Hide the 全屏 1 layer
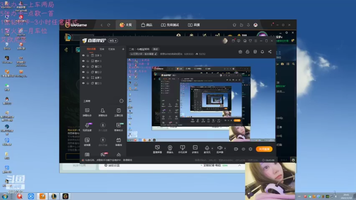 tap(83, 77)
